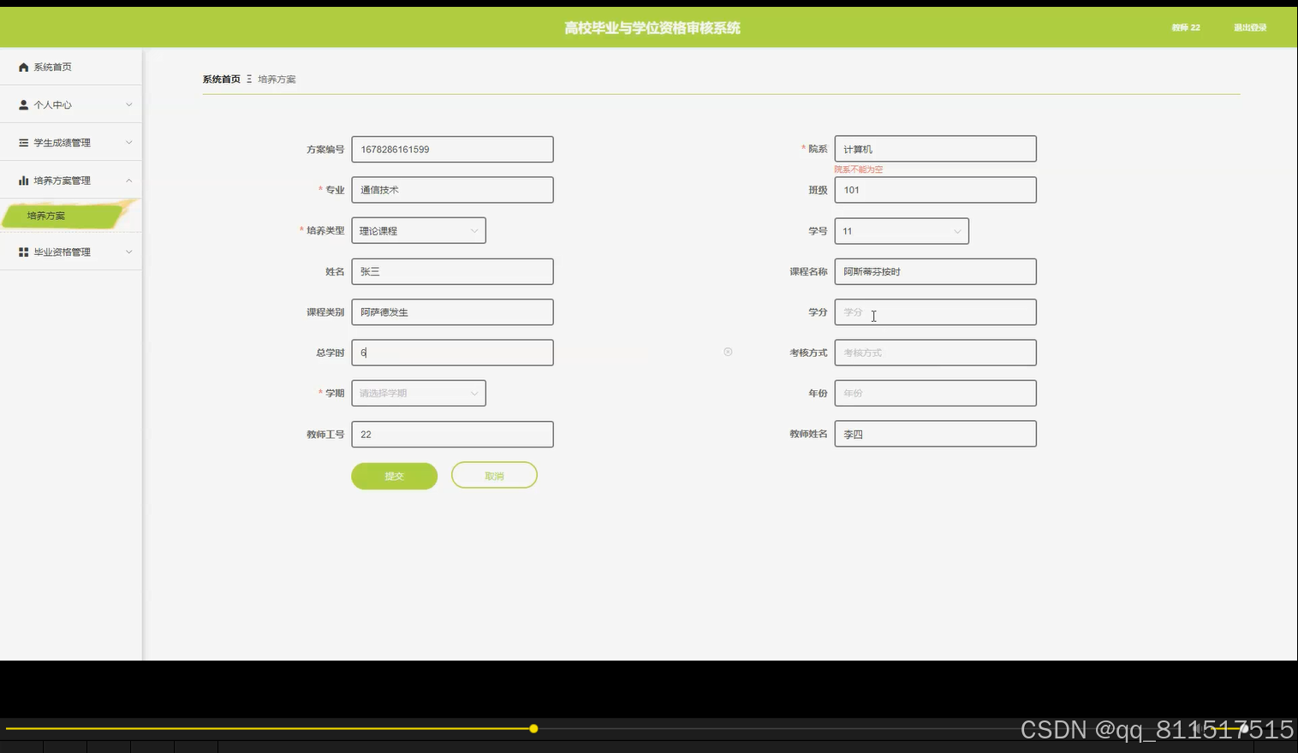Focus the 总学时 input field
The height and width of the screenshot is (753, 1298).
[452, 353]
